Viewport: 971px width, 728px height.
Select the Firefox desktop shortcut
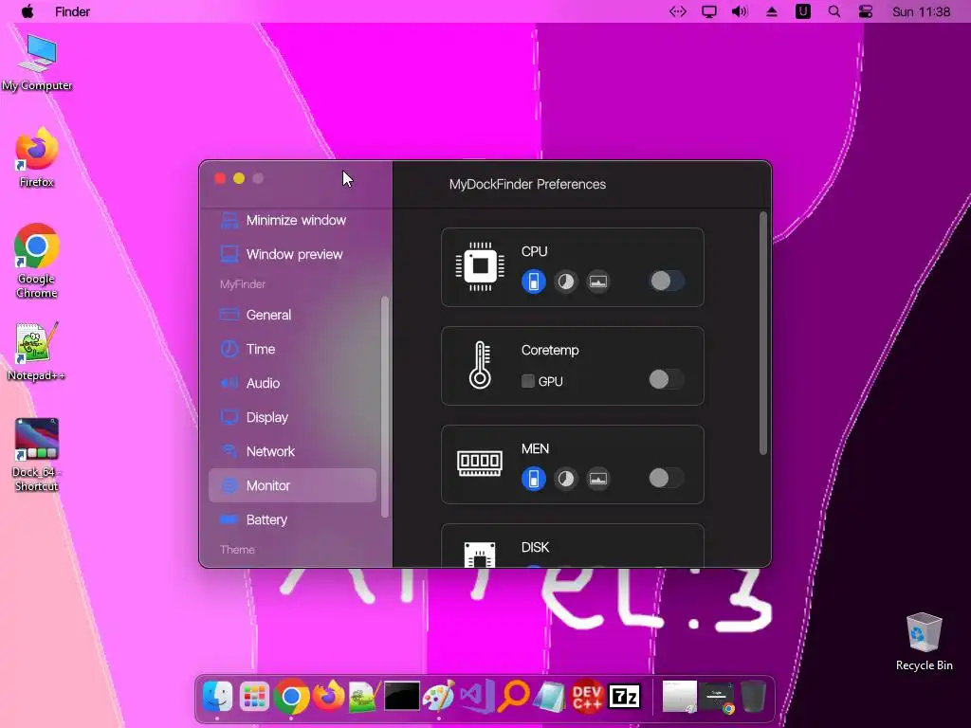(x=37, y=157)
